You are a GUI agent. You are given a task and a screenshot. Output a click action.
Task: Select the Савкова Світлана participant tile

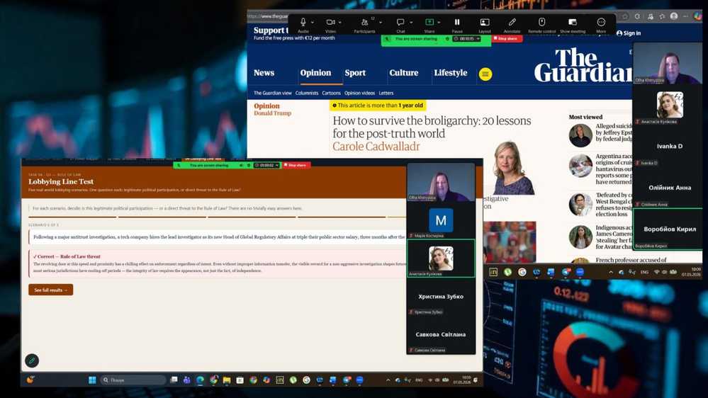click(x=441, y=334)
